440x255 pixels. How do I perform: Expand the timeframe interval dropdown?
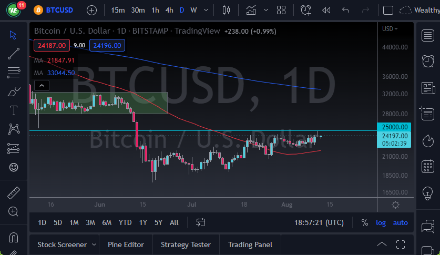(206, 10)
